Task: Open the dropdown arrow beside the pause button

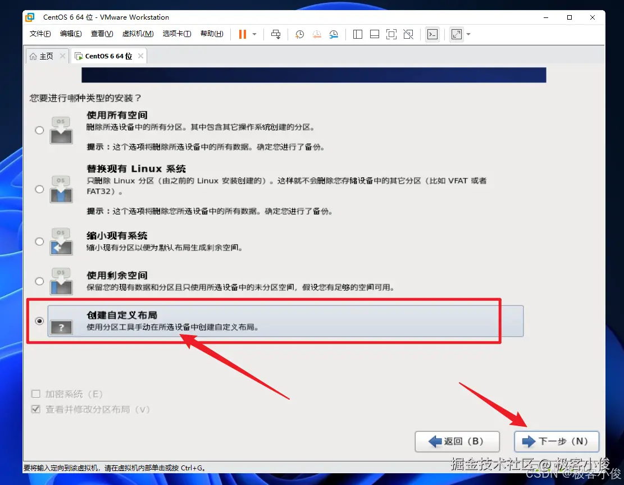Action: [254, 34]
